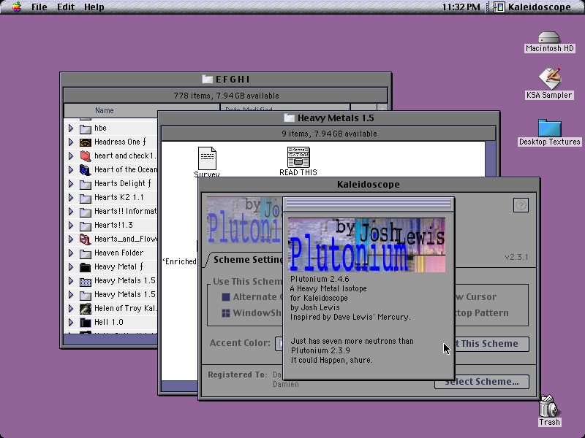Click the v2.3.1 version label
585x438 pixels.
tap(516, 257)
